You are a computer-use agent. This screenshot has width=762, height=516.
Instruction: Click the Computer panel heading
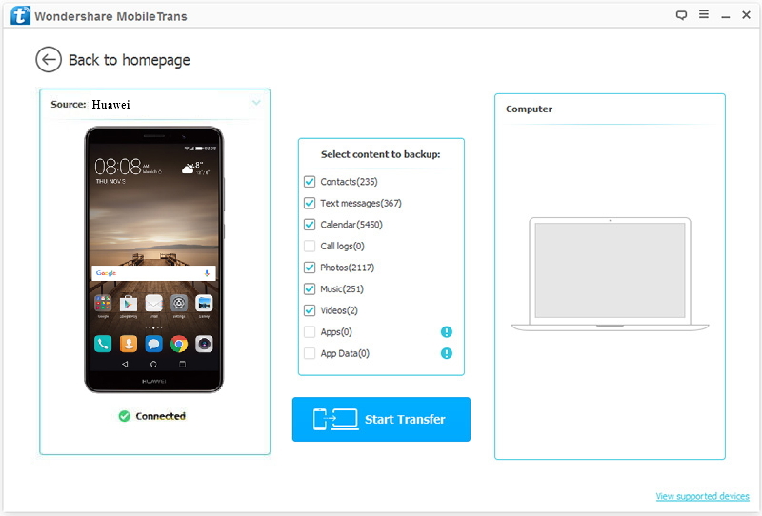tap(529, 109)
